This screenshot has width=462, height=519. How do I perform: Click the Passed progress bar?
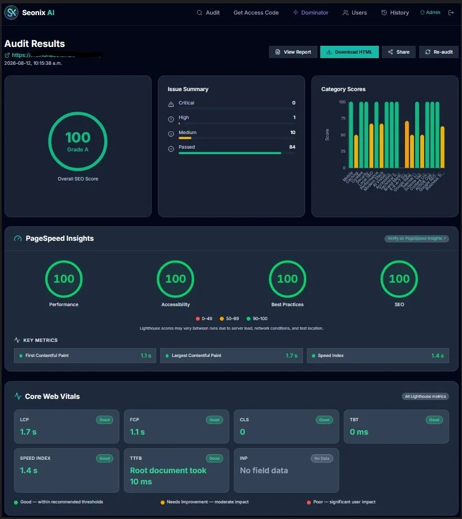(237, 153)
